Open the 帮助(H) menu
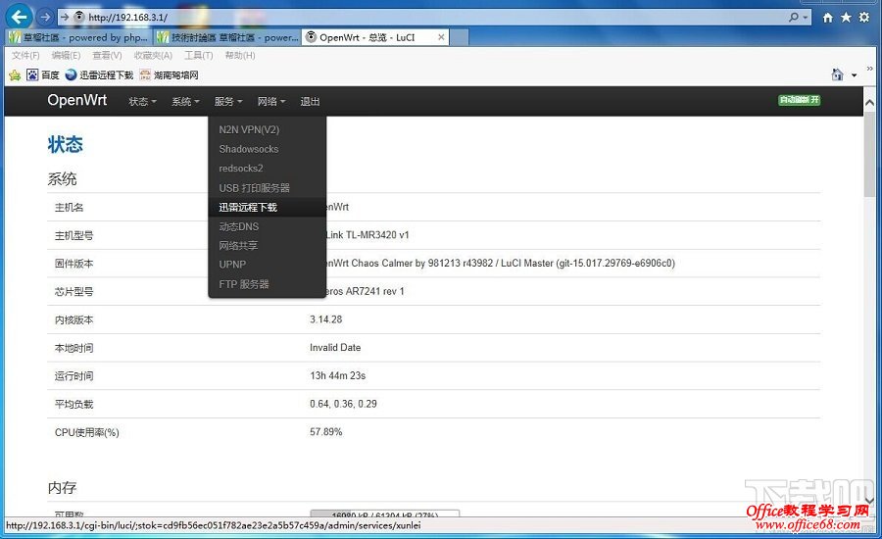Viewport: 882px width, 539px height. coord(240,55)
